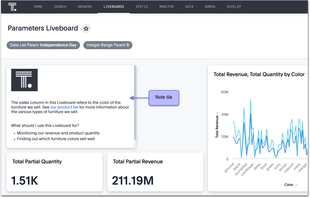Select the Total Partial Revenue tile

[155, 172]
